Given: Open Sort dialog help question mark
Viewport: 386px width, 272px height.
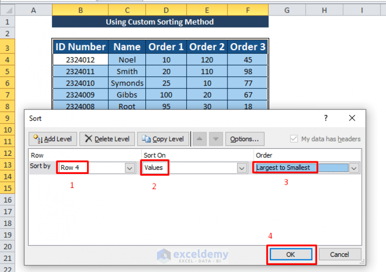Looking at the screenshot, I should (x=326, y=118).
